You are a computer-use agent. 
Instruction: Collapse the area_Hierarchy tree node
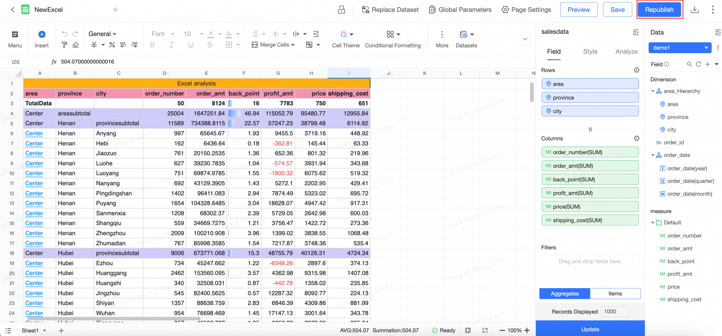[x=653, y=91]
